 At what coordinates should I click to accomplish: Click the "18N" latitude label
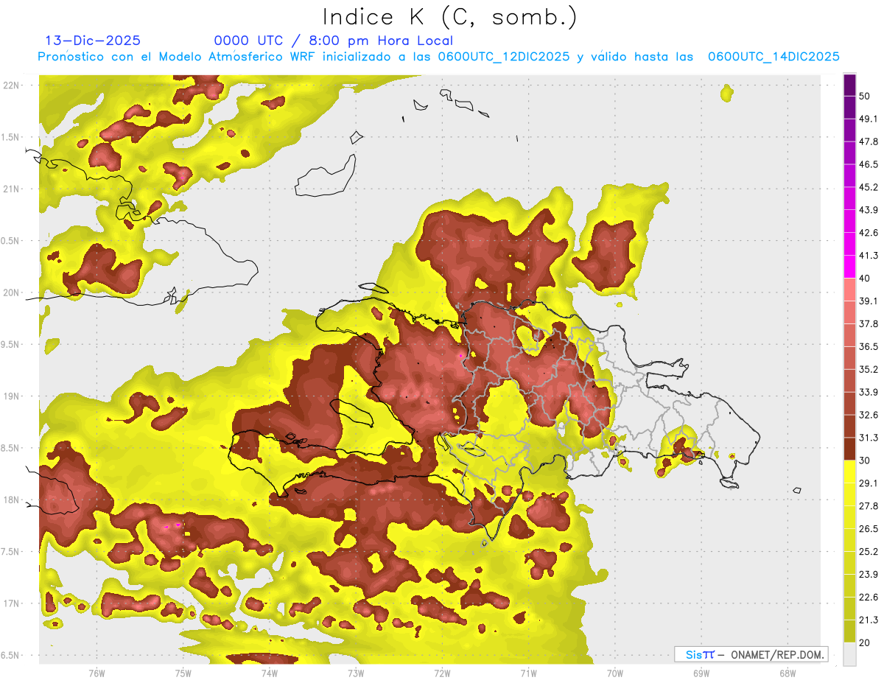[x=11, y=500]
